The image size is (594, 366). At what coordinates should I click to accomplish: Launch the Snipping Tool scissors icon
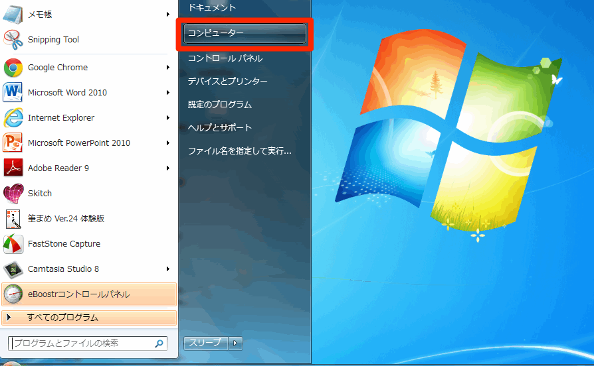tap(13, 40)
